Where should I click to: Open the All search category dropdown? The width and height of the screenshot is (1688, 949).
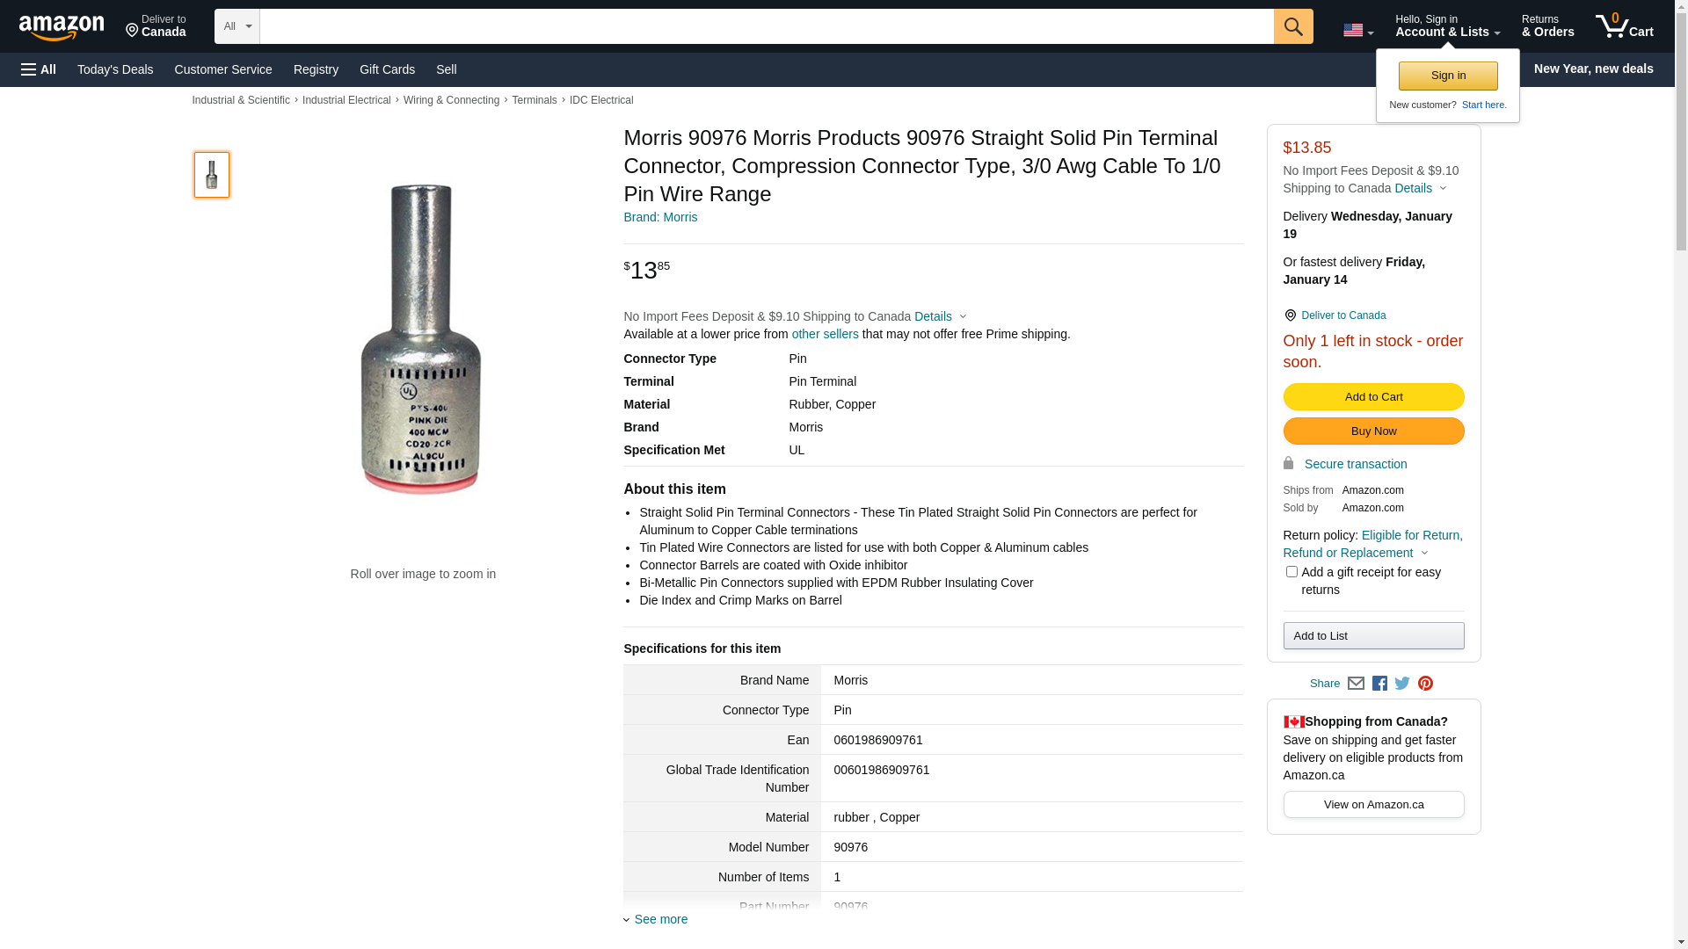click(x=236, y=26)
